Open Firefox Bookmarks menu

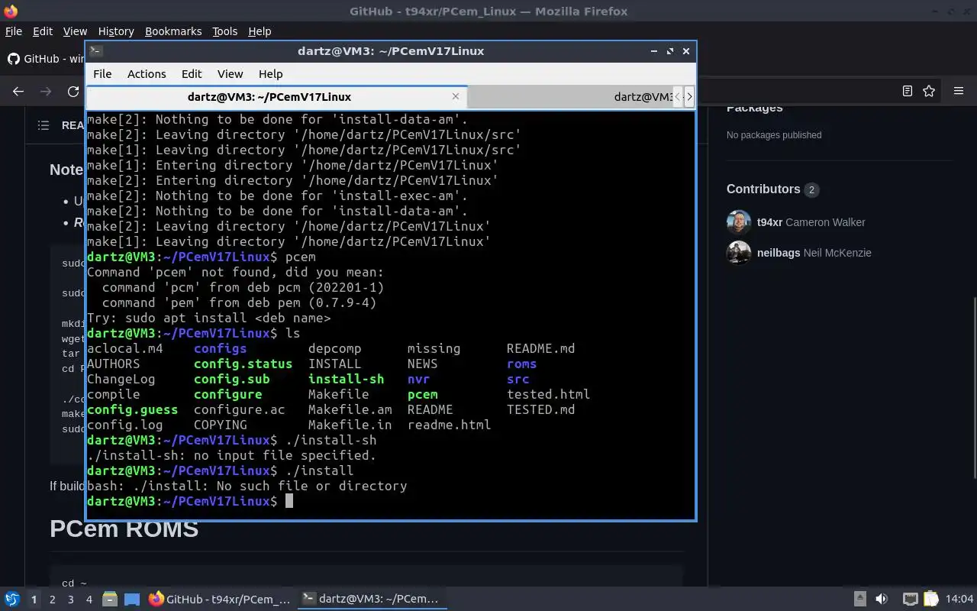point(173,31)
